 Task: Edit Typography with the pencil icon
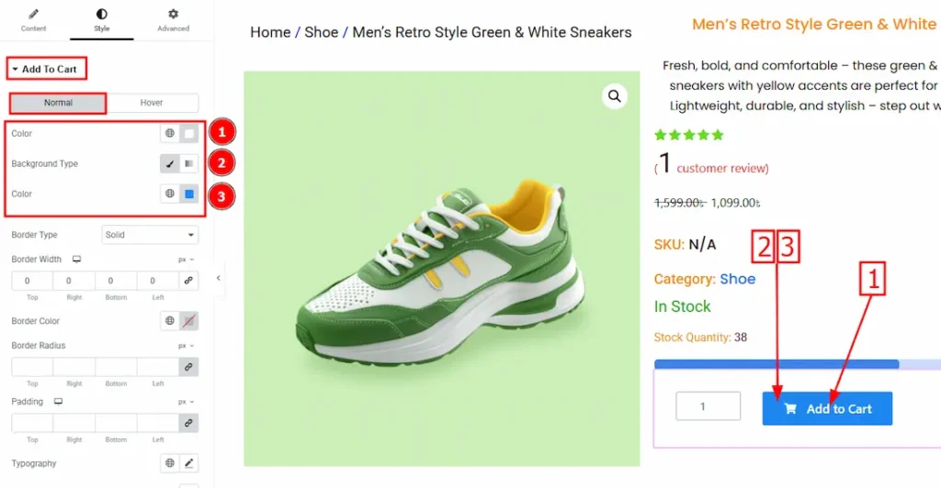tap(189, 464)
